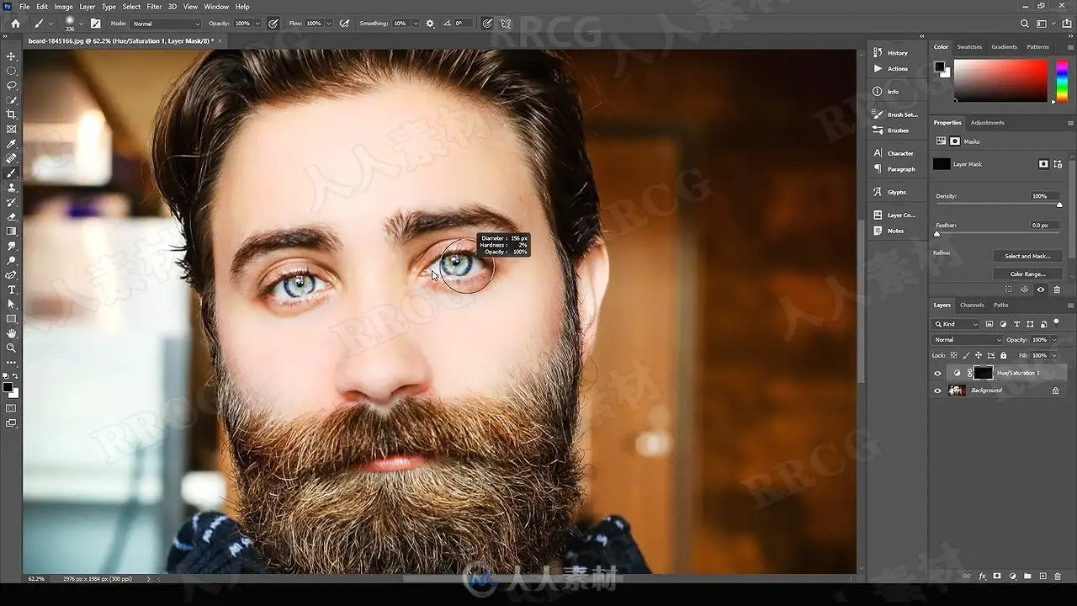Click the Select and Mask button
The height and width of the screenshot is (606, 1077).
[x=1027, y=256]
